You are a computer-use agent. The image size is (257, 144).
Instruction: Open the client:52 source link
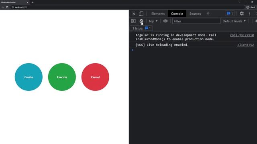(245, 45)
